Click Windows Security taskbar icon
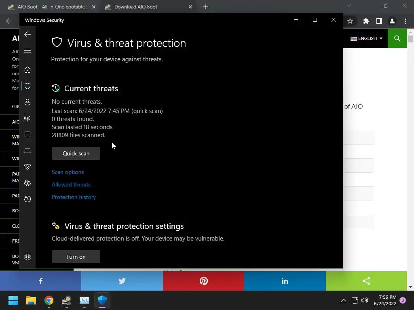414x310 pixels. tap(102, 300)
